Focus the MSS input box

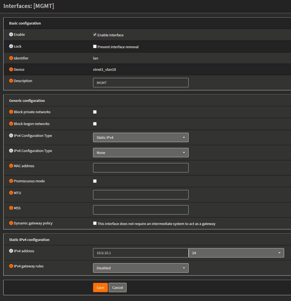(141, 210)
